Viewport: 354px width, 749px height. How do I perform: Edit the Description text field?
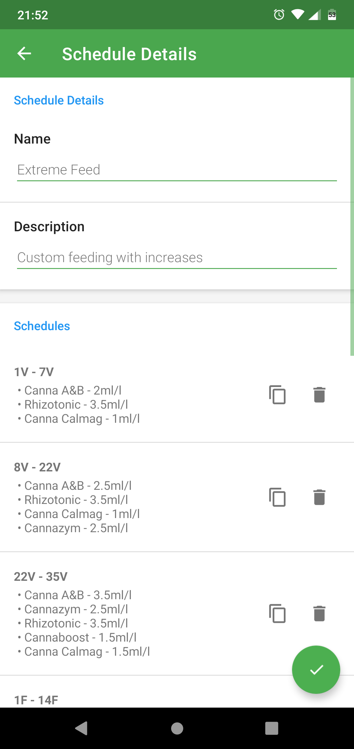[177, 258]
